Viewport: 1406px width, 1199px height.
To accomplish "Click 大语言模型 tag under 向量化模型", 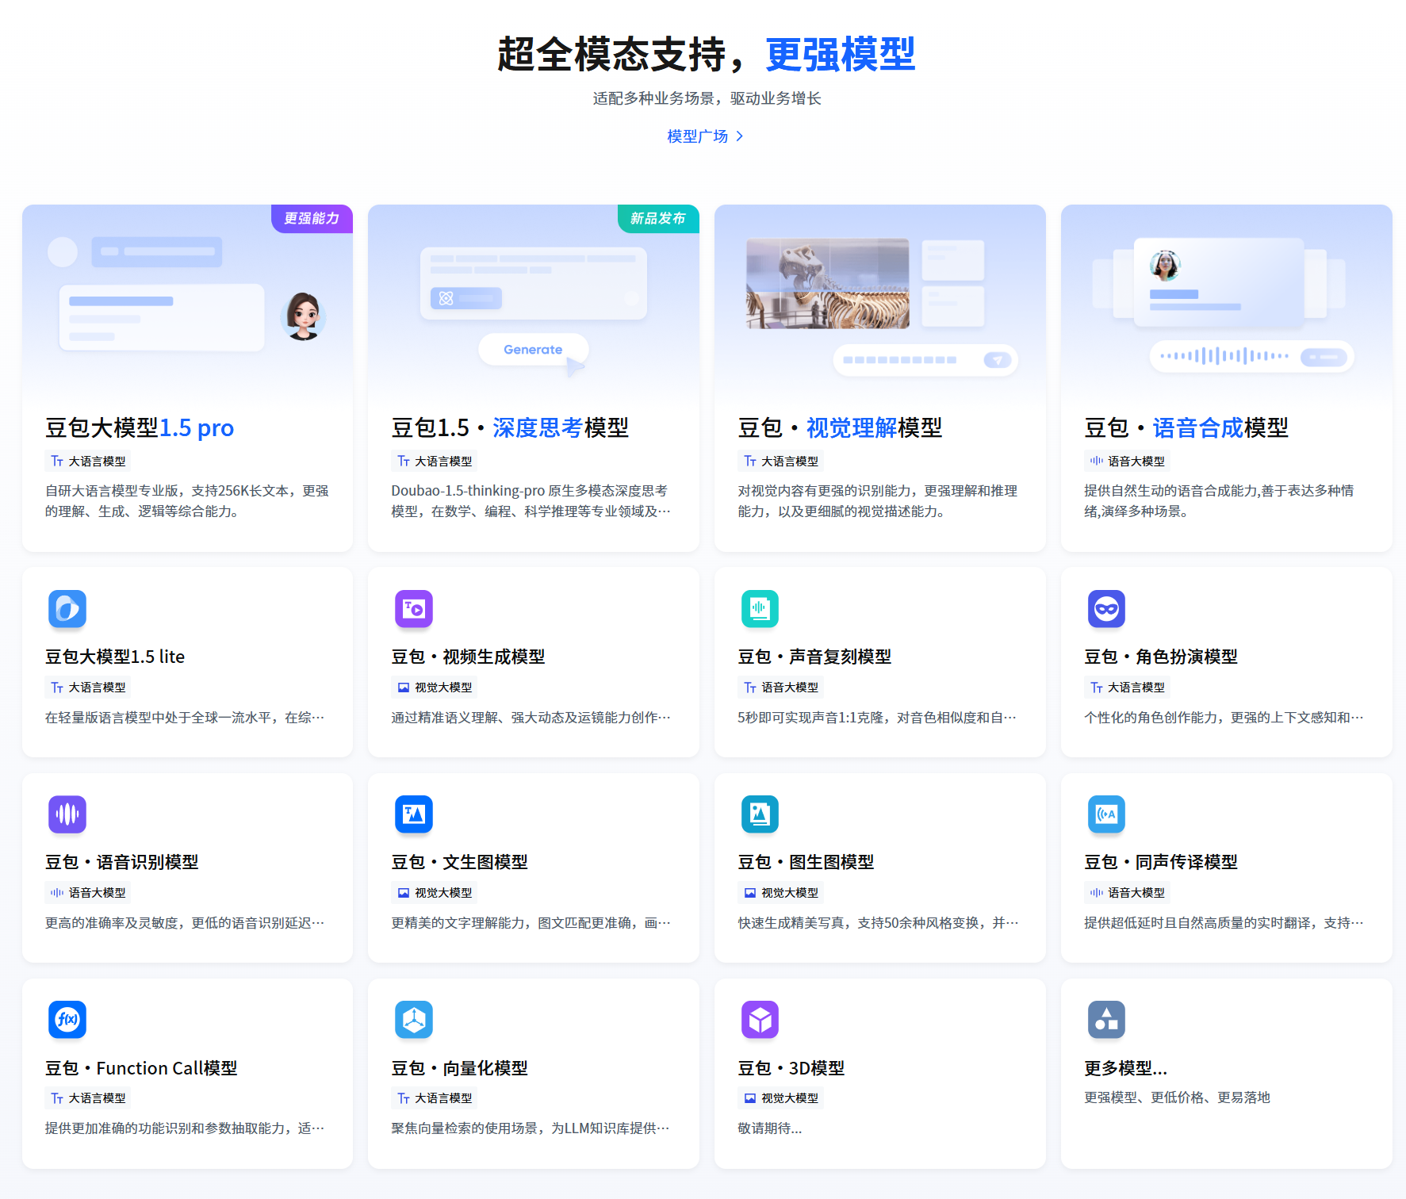I will point(435,1098).
